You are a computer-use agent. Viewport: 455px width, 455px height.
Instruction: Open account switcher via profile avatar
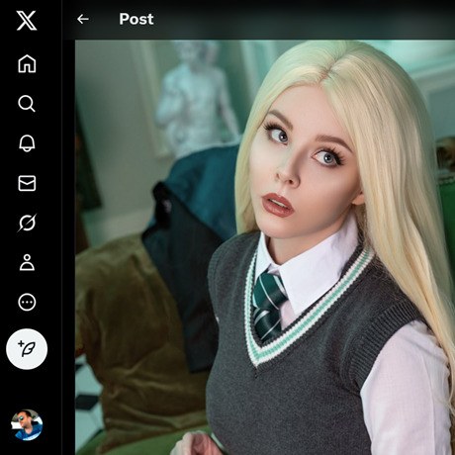tap(27, 424)
